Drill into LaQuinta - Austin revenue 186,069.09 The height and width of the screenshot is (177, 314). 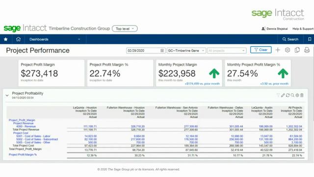(x=265, y=126)
